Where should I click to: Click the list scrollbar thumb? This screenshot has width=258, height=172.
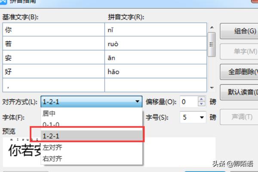(212, 44)
